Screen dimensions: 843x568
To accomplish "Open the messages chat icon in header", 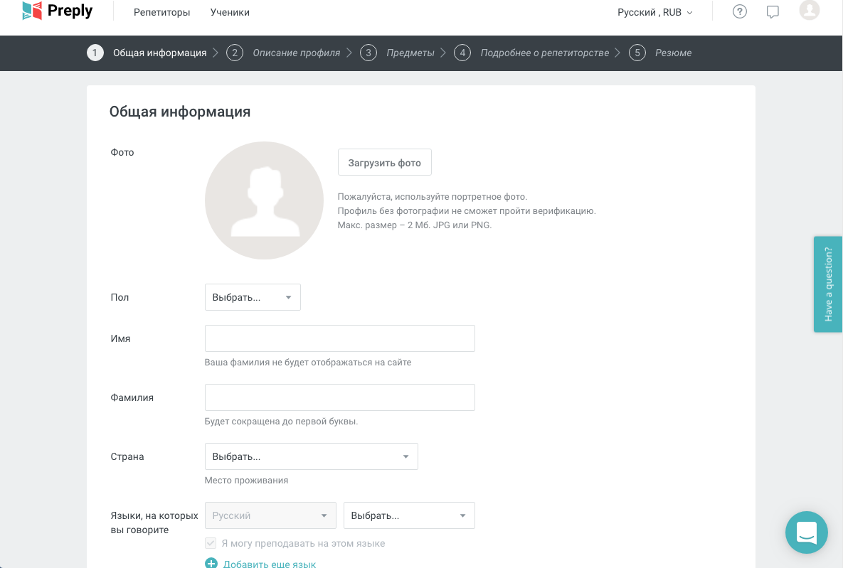I will (773, 12).
